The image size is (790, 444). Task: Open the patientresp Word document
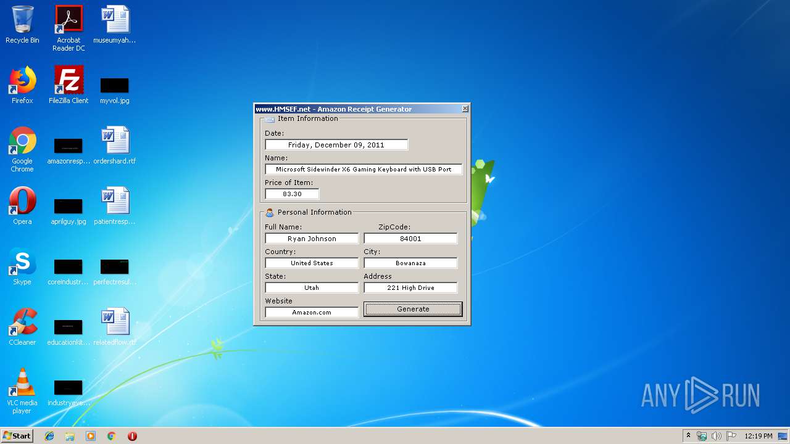(x=115, y=206)
